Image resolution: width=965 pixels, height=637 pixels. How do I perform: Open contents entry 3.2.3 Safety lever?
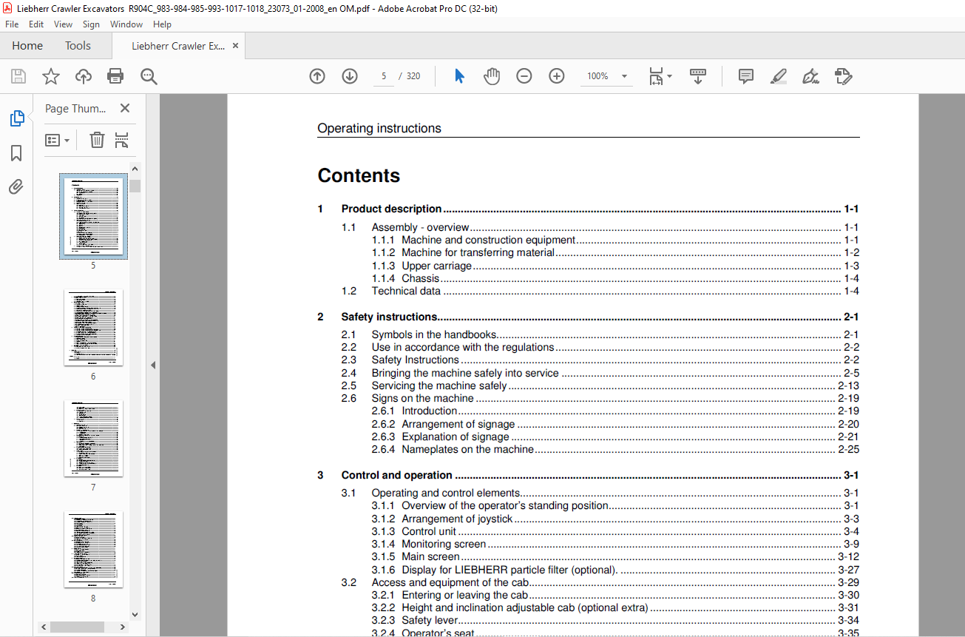tap(615, 620)
